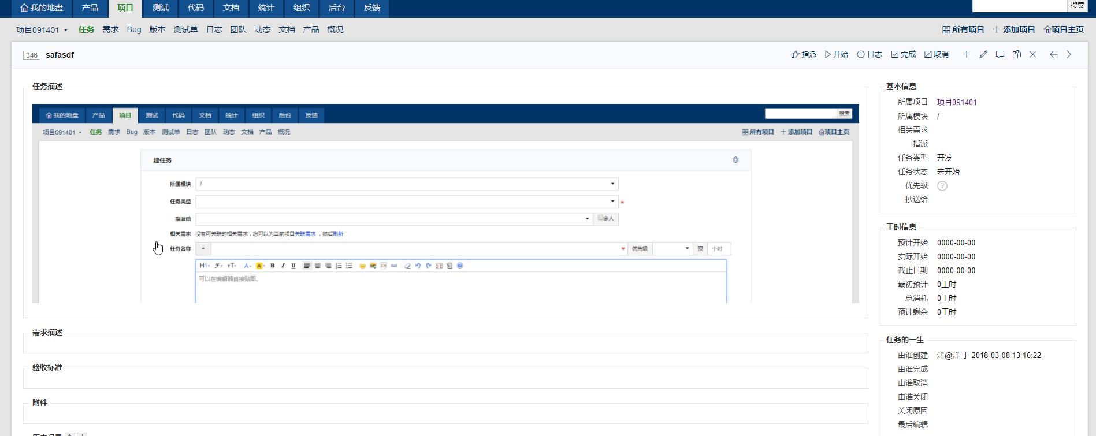Click the 0工时 value beside 总消耗
Screen dimensions: 1096x436
[947, 298]
